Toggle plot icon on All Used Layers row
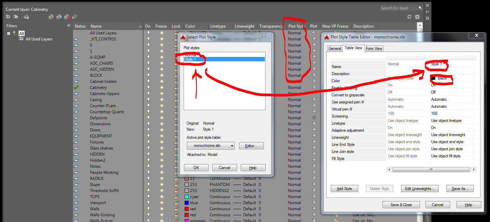The height and width of the screenshot is (222, 490). coord(314,33)
